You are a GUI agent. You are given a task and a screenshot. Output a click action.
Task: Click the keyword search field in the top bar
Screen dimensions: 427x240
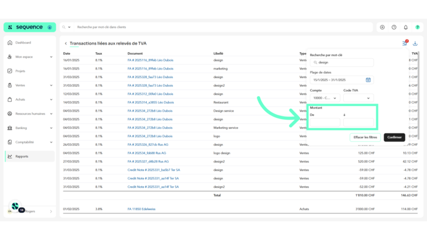(x=223, y=27)
